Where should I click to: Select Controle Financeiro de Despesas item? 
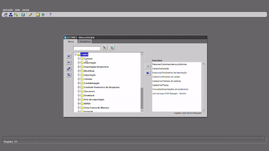tap(102, 87)
